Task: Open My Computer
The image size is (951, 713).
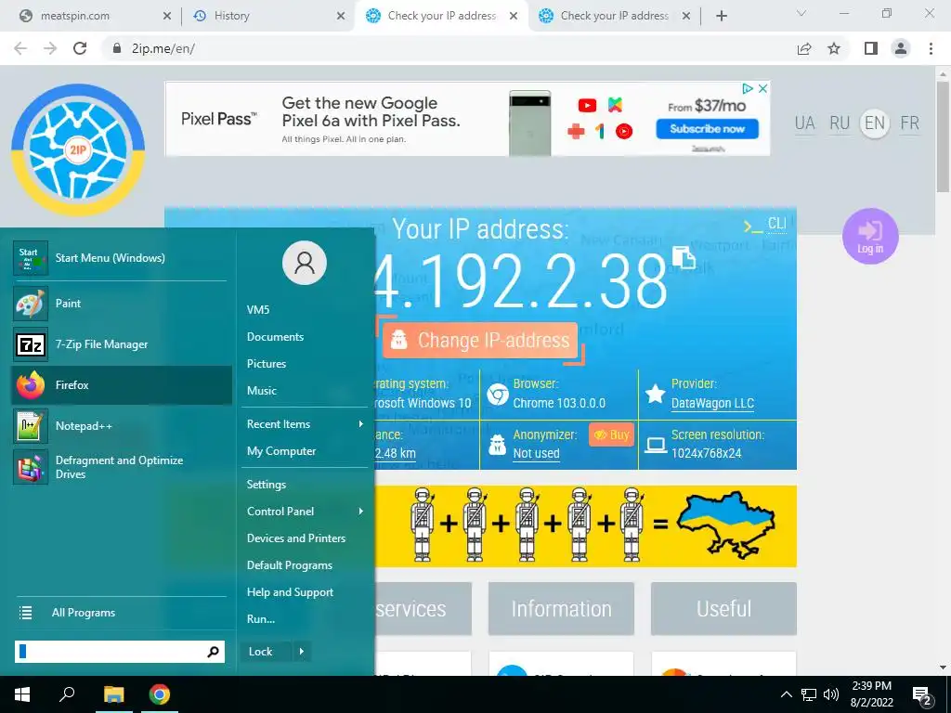Action: (x=281, y=451)
